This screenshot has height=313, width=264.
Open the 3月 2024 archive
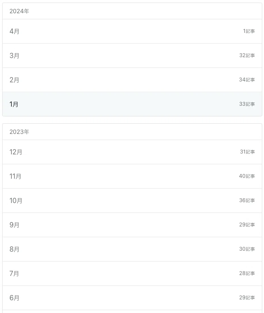pos(132,55)
